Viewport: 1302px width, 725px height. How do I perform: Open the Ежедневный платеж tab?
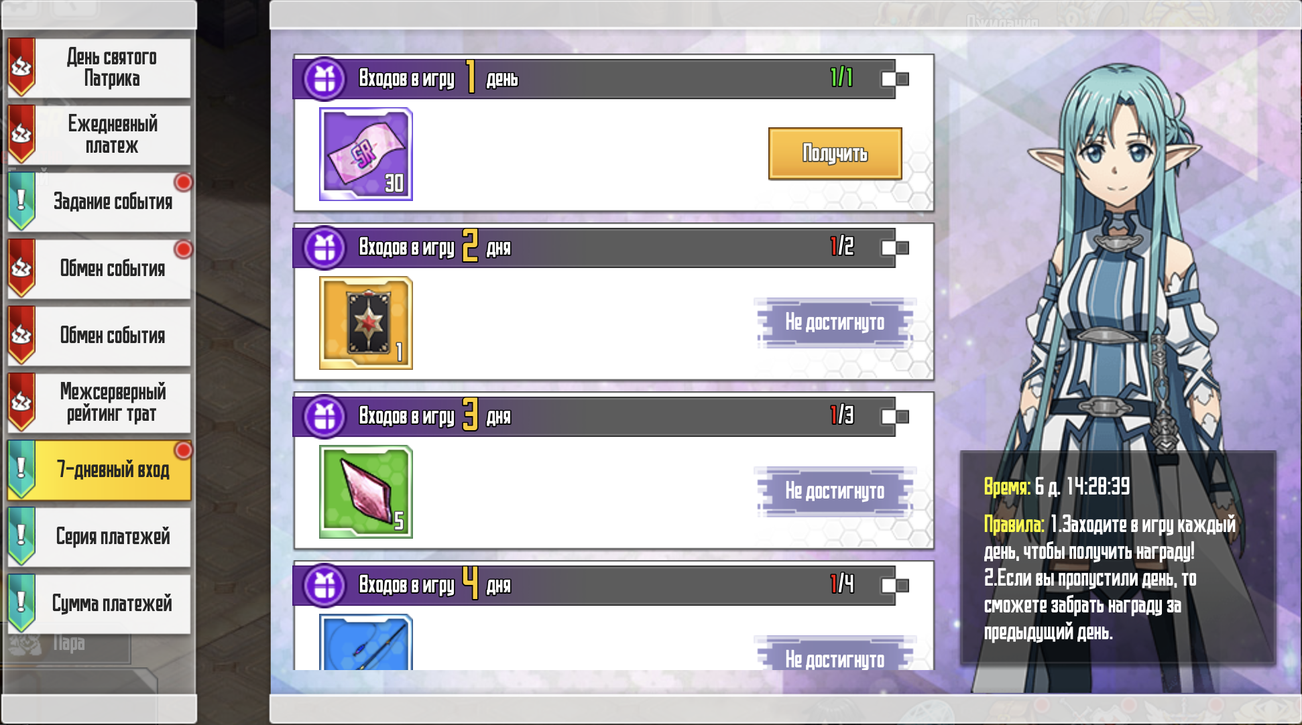pos(99,135)
